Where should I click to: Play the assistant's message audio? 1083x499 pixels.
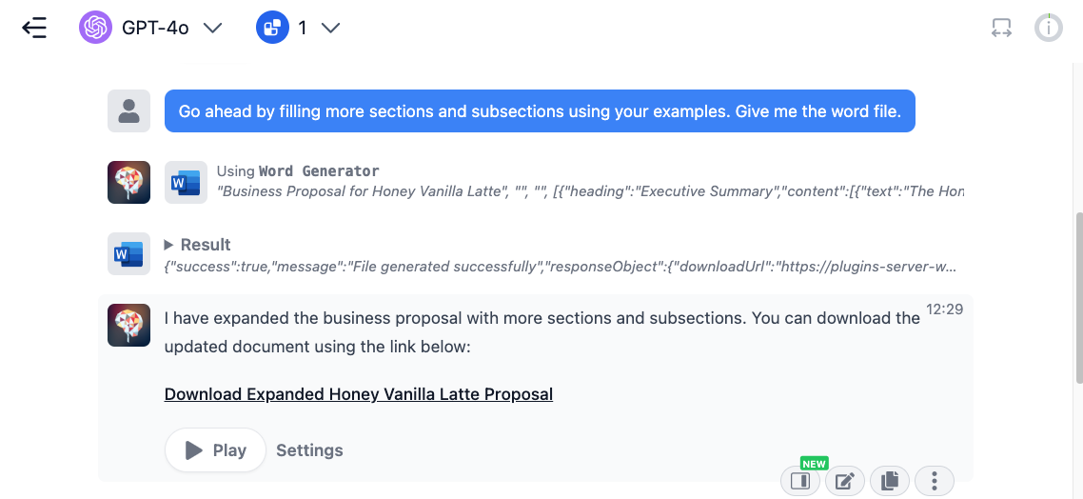click(x=215, y=449)
